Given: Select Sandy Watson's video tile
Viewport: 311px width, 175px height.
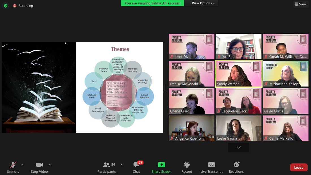Looking at the screenshot, I should [239, 74].
